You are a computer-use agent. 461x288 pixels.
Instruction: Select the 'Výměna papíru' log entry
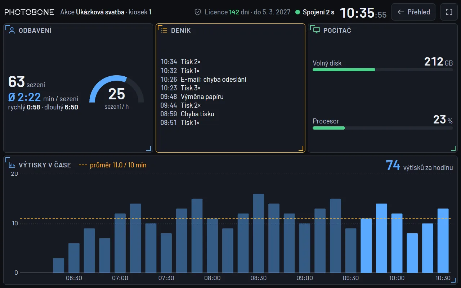(230, 96)
